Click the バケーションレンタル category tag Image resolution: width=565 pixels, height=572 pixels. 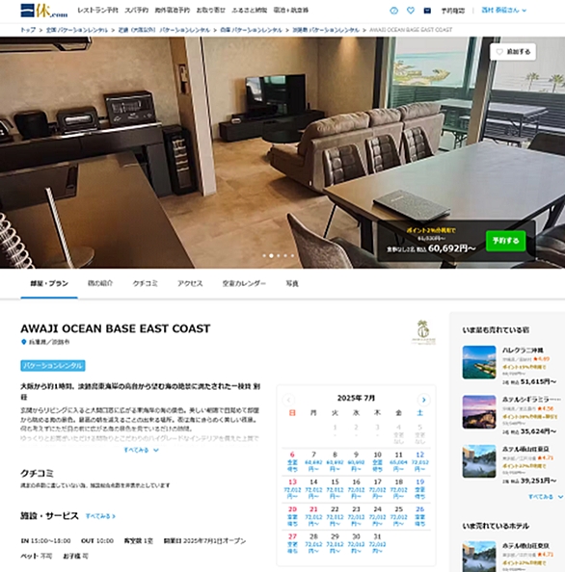53,366
